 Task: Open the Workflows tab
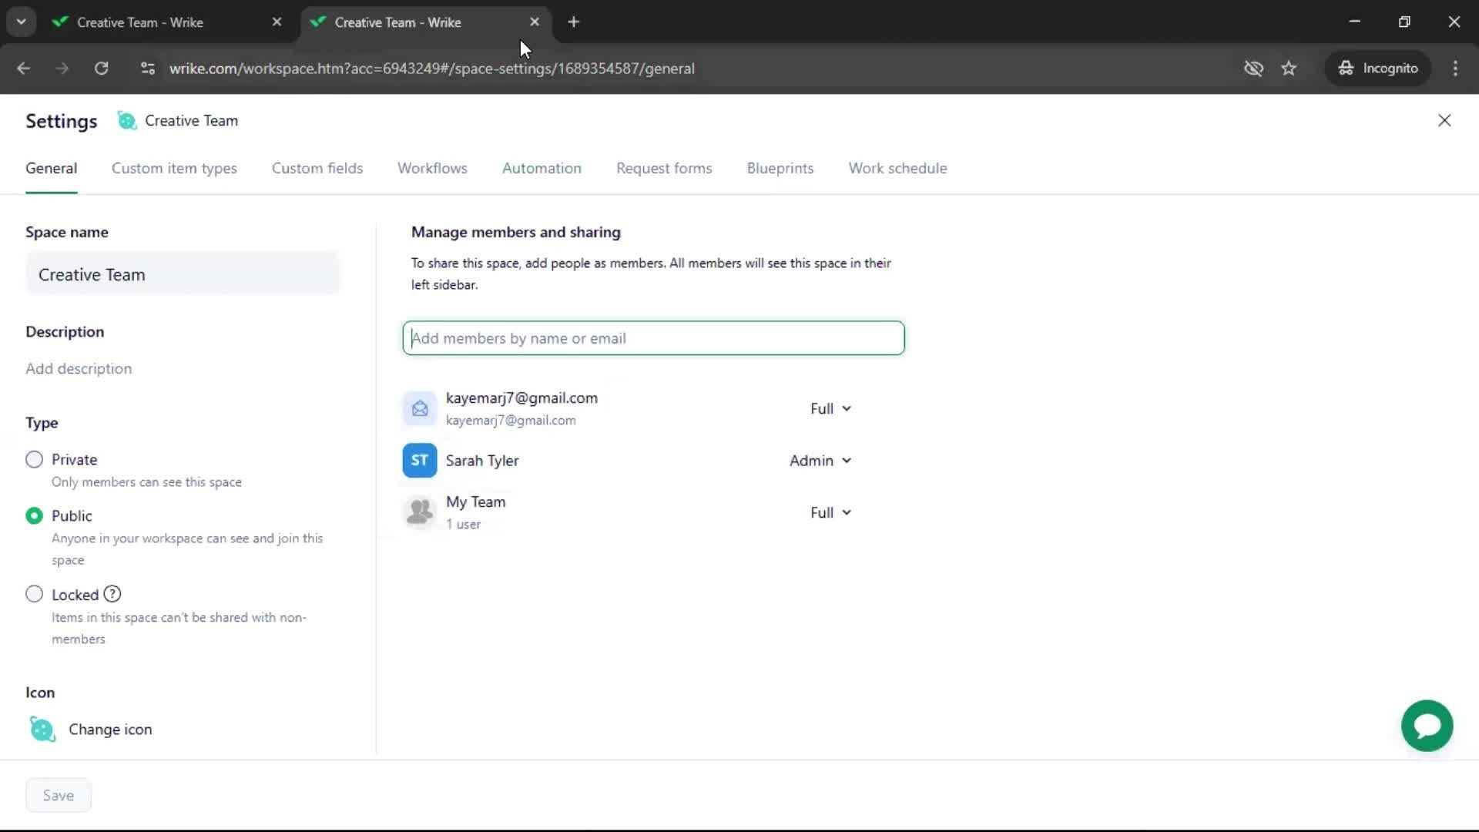(x=432, y=169)
